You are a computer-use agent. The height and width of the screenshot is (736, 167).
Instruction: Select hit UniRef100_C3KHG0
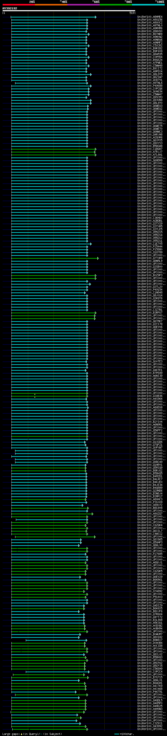point(150,218)
